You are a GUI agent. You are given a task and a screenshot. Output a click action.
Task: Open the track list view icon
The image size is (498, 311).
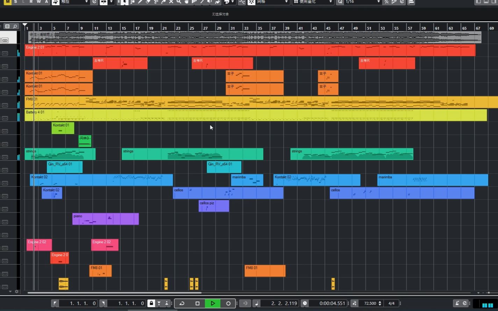7,26
